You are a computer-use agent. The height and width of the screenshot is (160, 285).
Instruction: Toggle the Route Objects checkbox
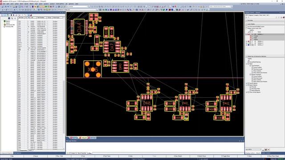tap(248, 84)
